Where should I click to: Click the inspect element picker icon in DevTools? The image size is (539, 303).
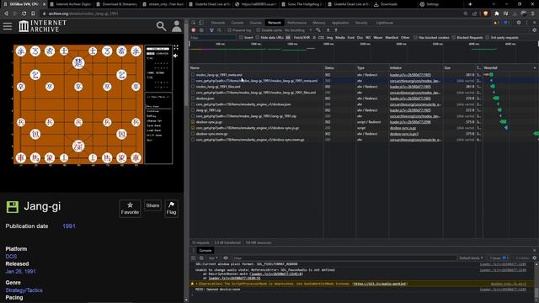(194, 23)
